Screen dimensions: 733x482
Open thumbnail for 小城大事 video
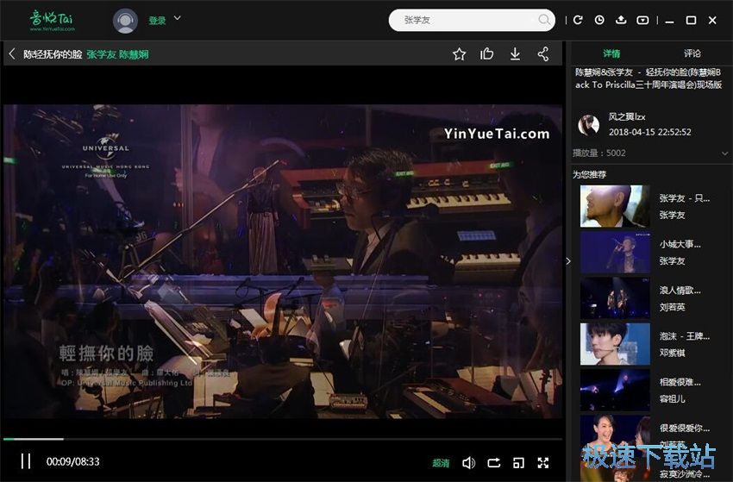615,252
